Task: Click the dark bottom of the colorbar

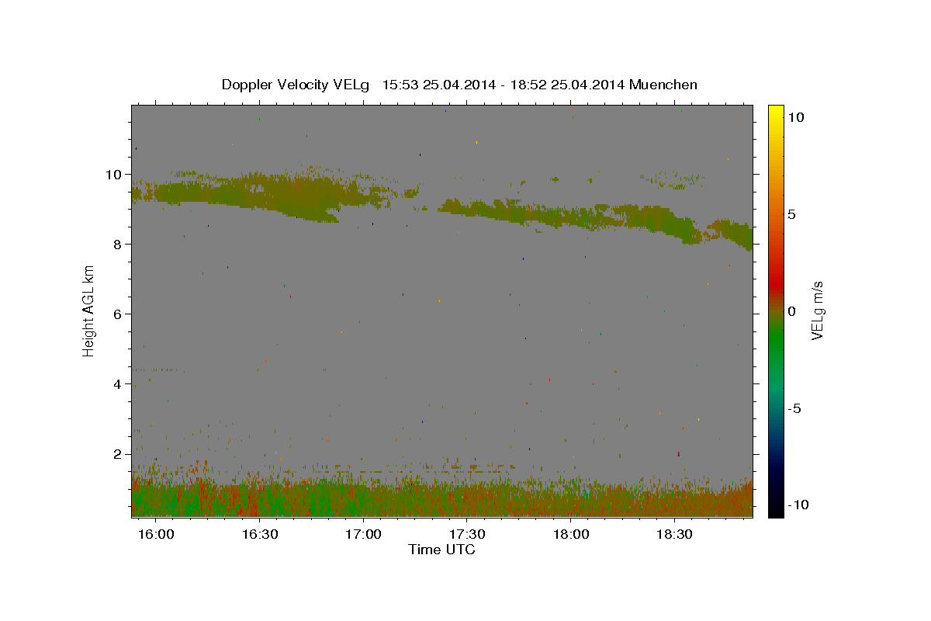Action: coord(776,506)
